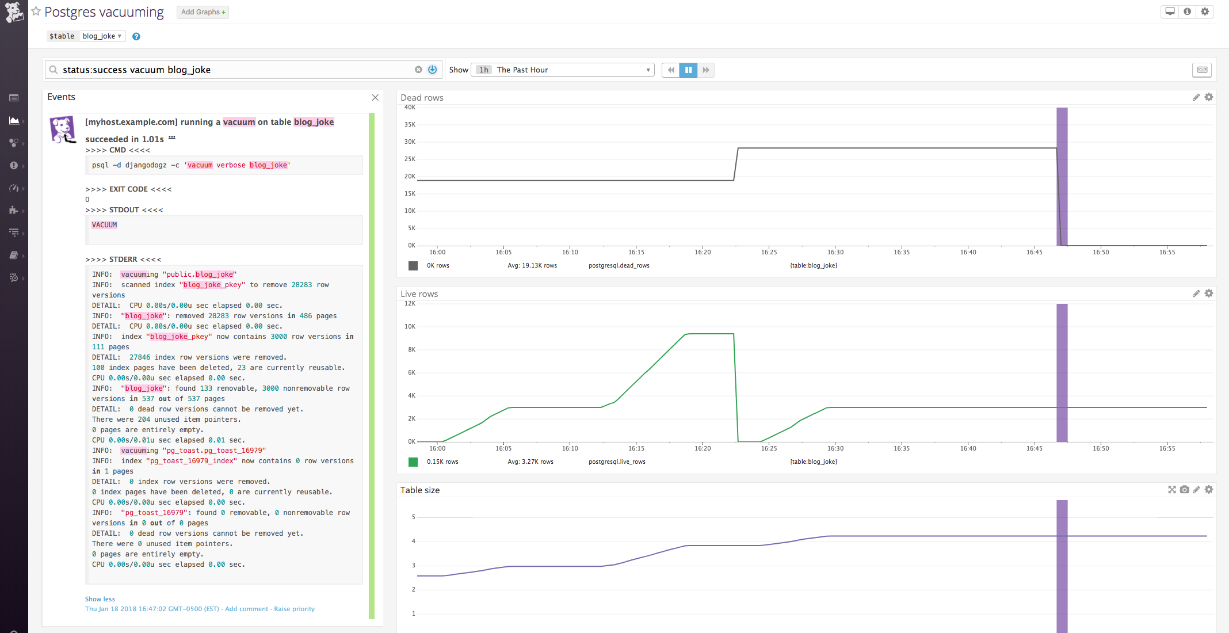Click inside the event search query field
The width and height of the screenshot is (1229, 633).
pos(230,70)
